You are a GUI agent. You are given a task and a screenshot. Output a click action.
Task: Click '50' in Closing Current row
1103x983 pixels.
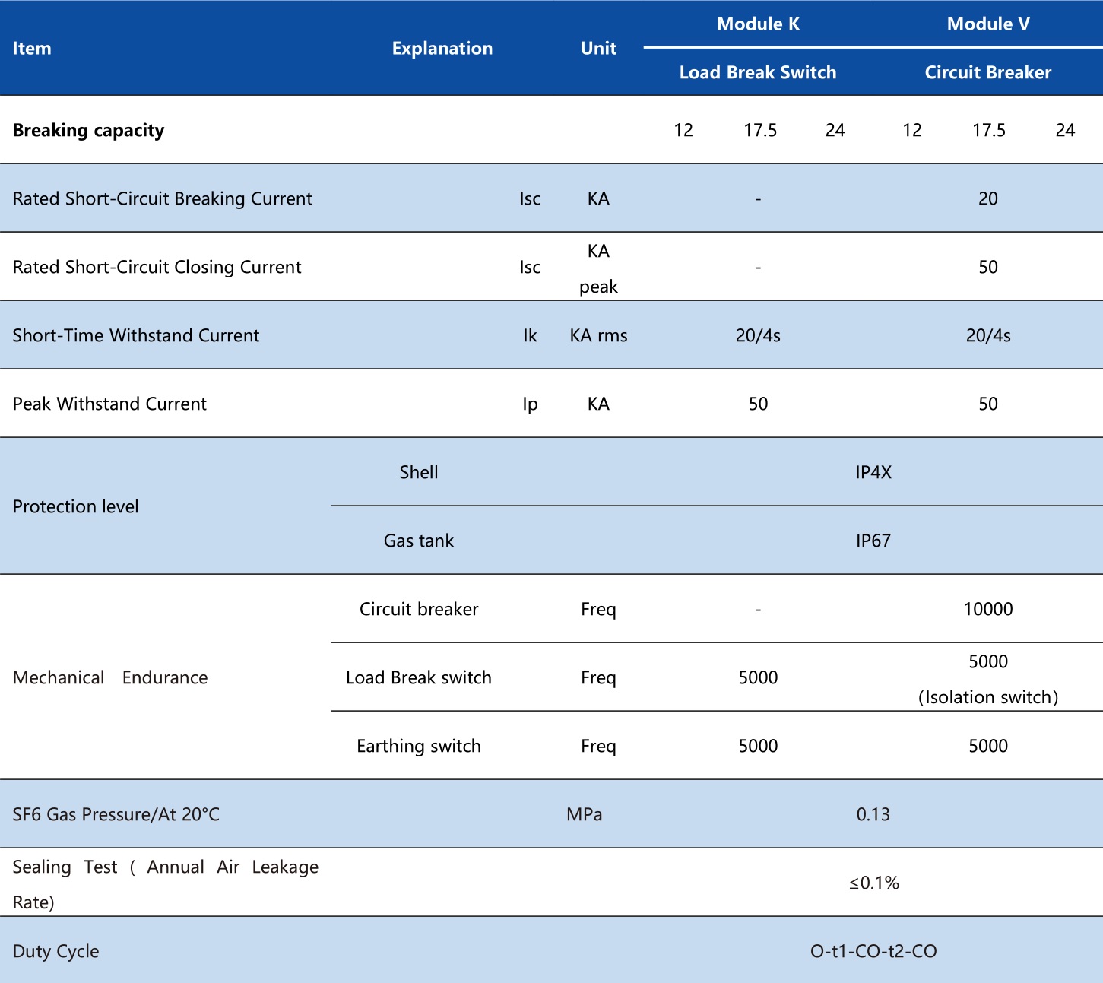click(988, 267)
